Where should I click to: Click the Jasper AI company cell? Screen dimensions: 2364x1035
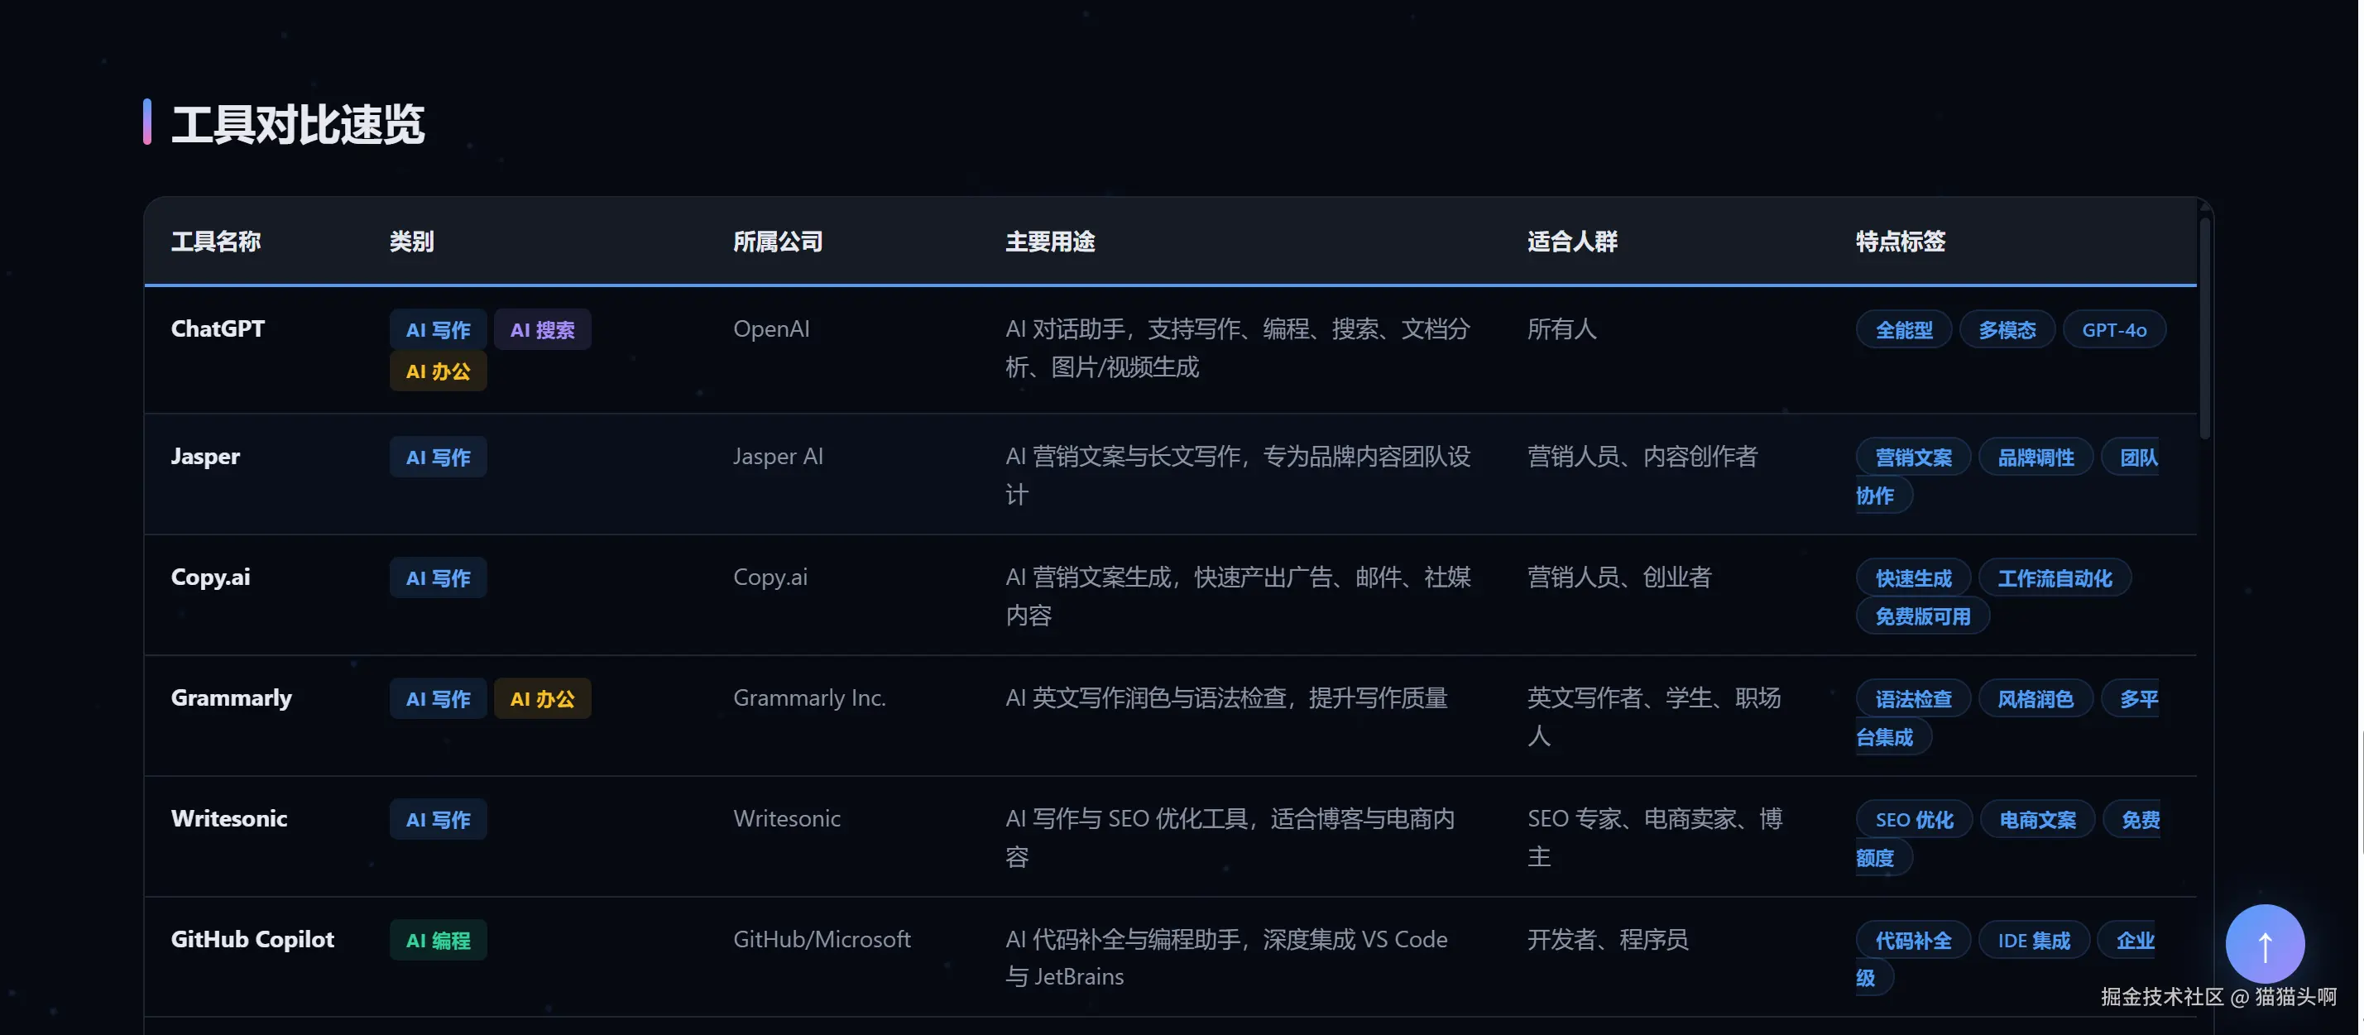point(777,456)
